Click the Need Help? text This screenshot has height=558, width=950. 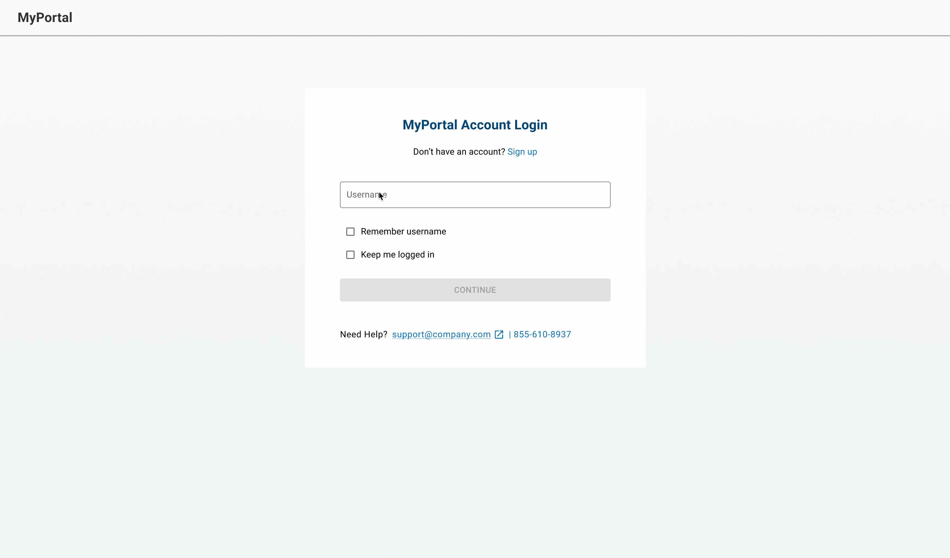point(363,334)
